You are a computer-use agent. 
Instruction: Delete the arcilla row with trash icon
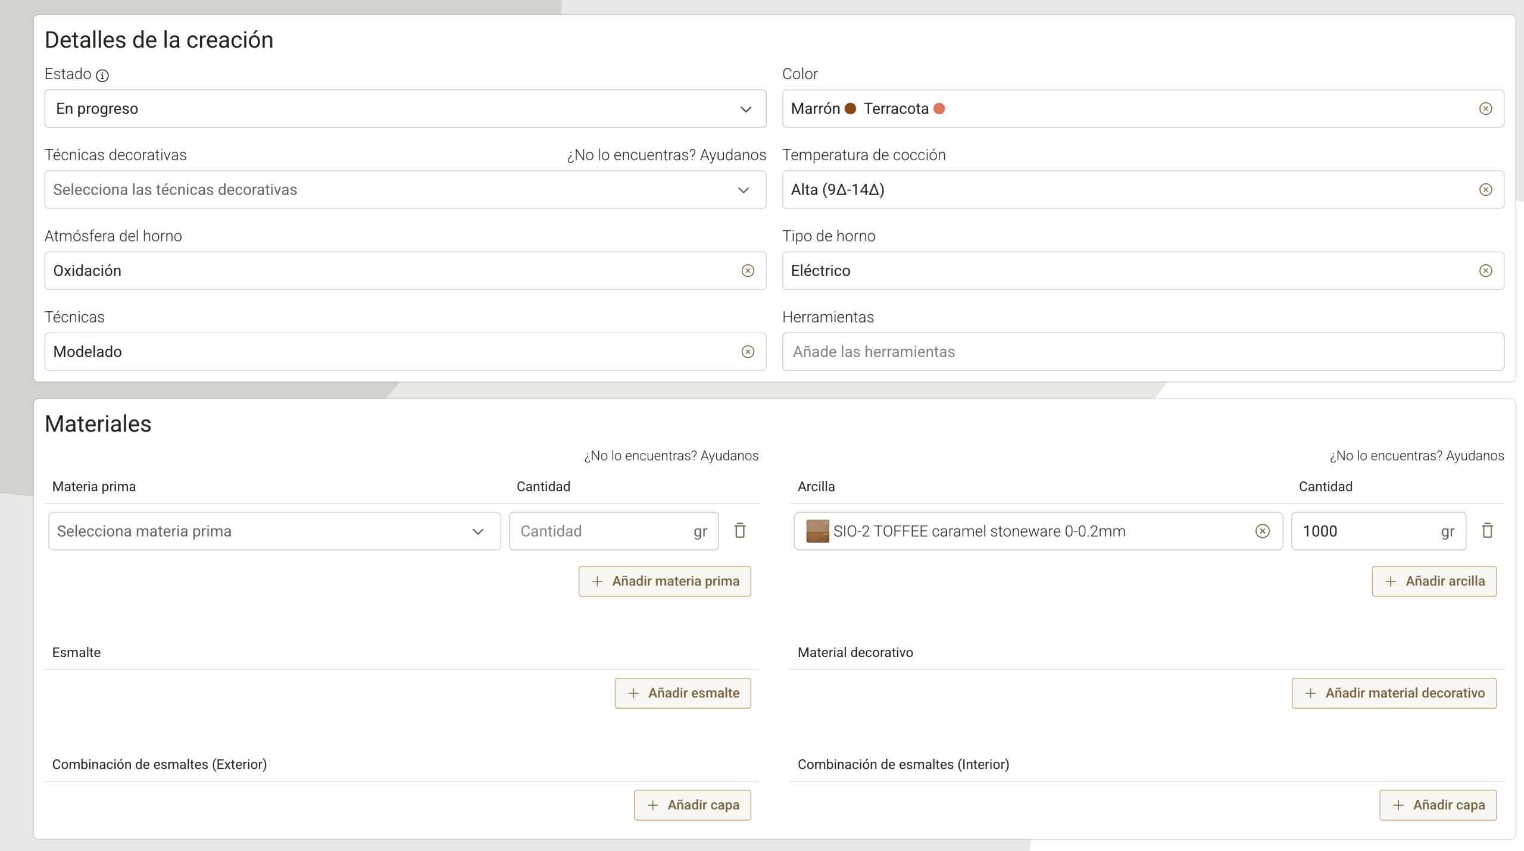(1487, 531)
